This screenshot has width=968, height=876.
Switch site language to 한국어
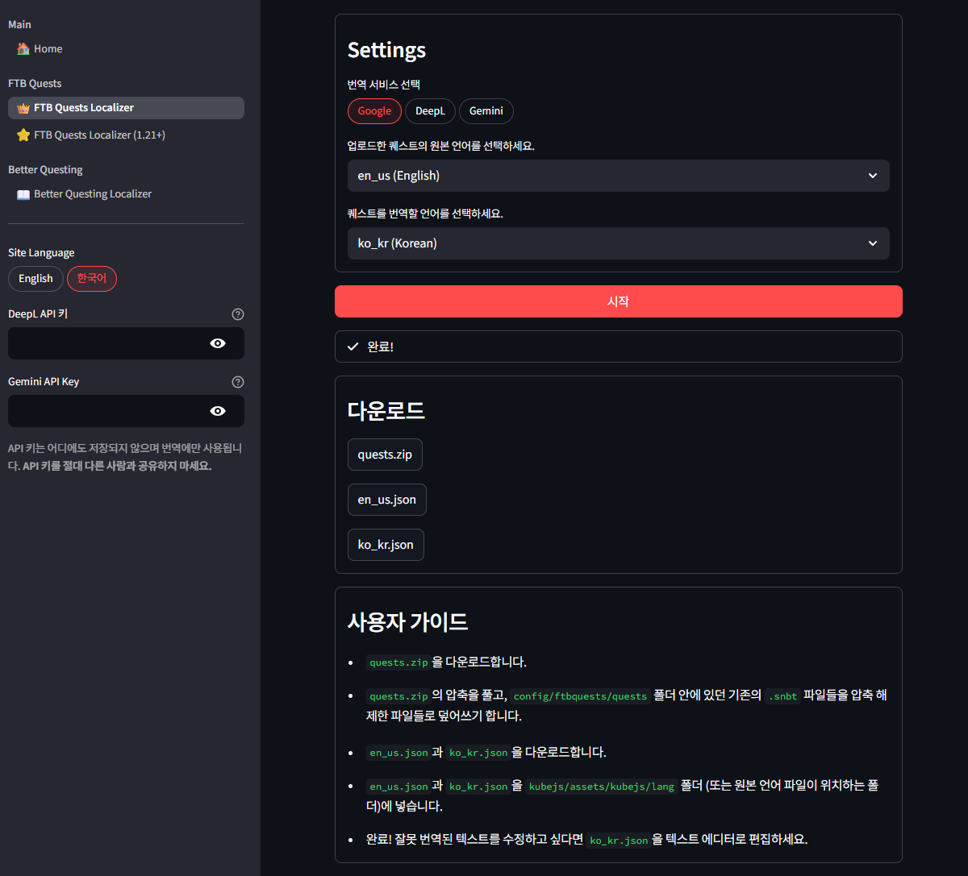pyautogui.click(x=92, y=279)
